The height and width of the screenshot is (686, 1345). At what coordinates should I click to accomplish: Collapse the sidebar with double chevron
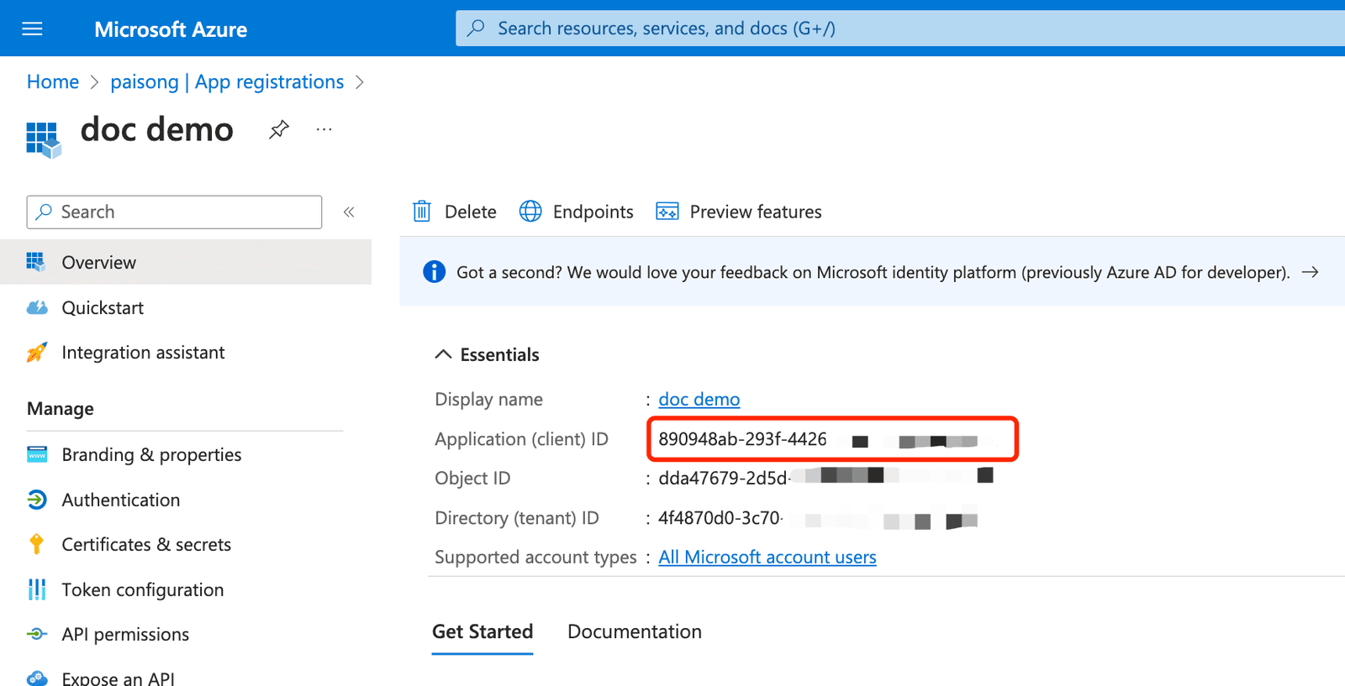[x=349, y=212]
